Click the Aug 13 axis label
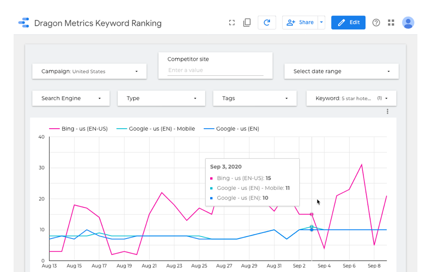Image resolution: width=432 pixels, height=272 pixels. pos(49,266)
